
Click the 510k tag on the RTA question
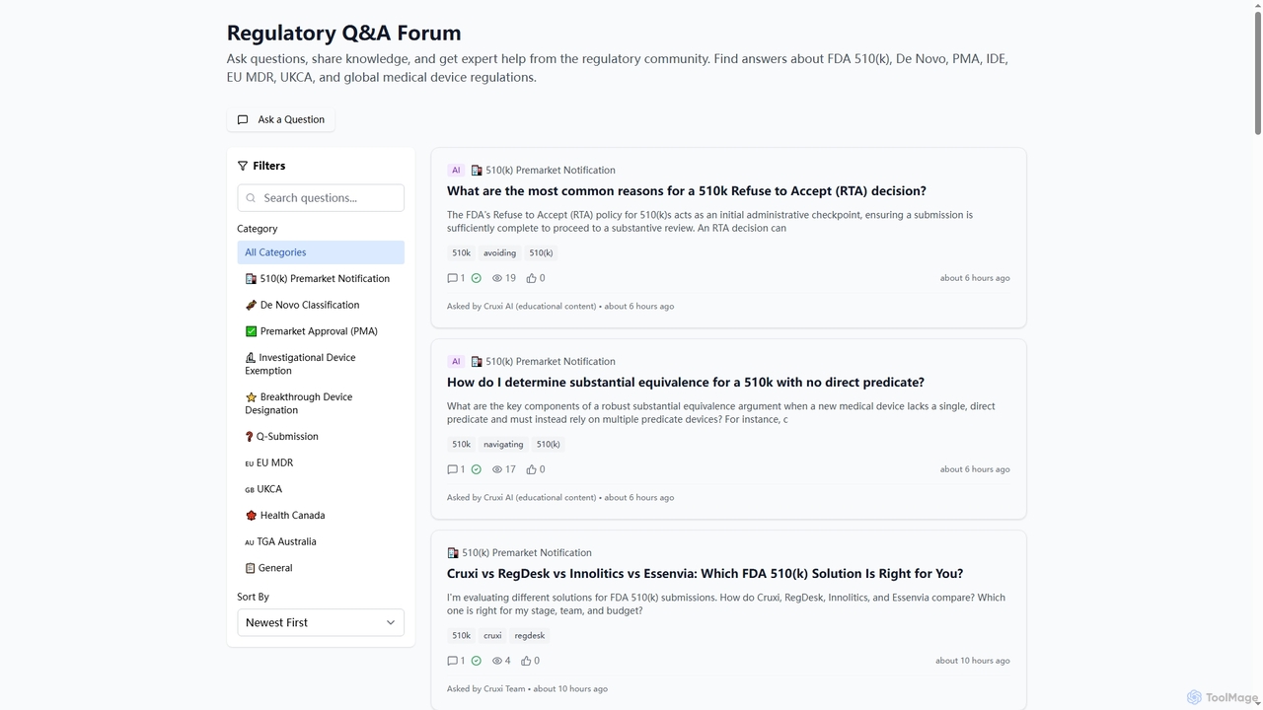tap(461, 253)
